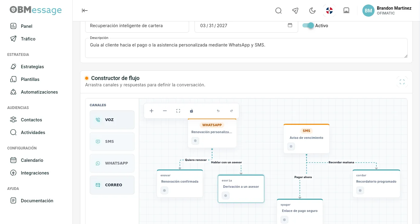Switch to dark mode with moon icon
The height and width of the screenshot is (224, 420).
coord(312,11)
